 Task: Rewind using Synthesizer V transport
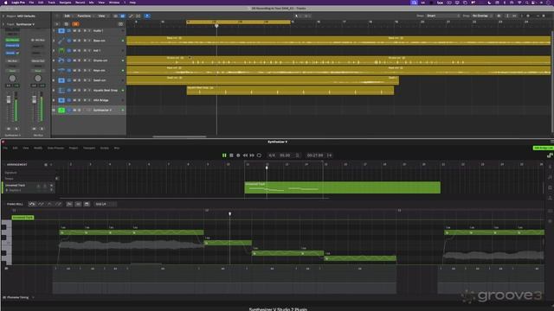point(245,155)
